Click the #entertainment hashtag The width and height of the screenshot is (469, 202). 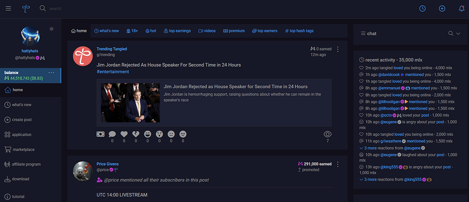click(x=113, y=72)
